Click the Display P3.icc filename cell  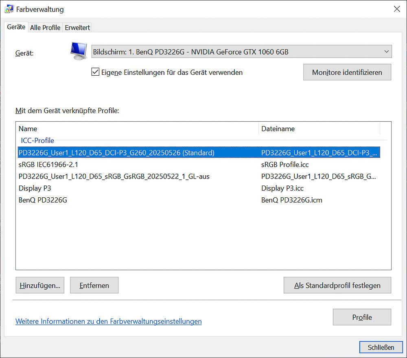[282, 188]
